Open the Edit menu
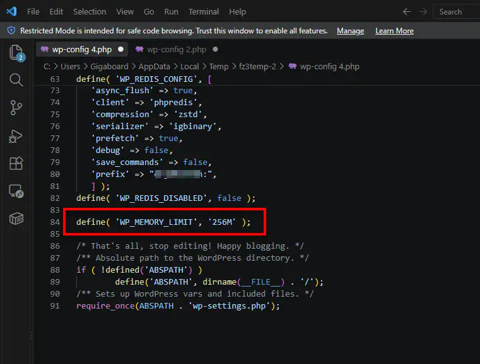480x364 pixels. click(x=56, y=11)
